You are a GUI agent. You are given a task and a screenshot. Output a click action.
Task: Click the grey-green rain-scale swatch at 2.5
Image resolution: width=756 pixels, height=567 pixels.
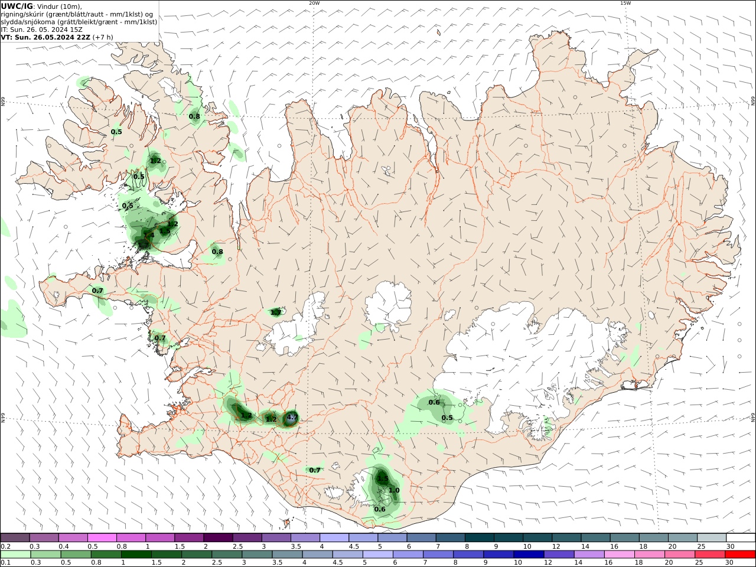226,555
